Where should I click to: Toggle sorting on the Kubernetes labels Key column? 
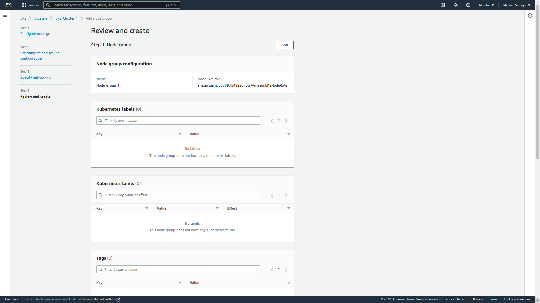click(180, 134)
